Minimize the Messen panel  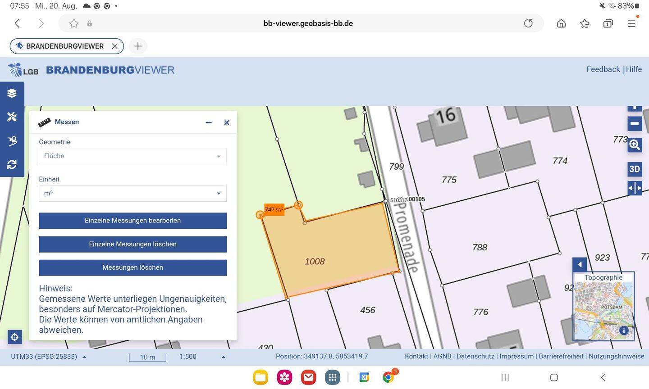coord(208,122)
